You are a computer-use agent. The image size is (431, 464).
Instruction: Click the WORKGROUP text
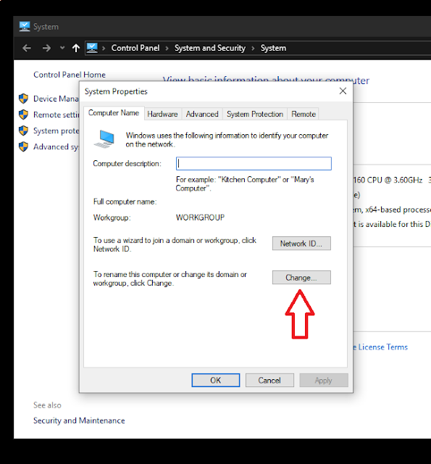[x=200, y=217]
